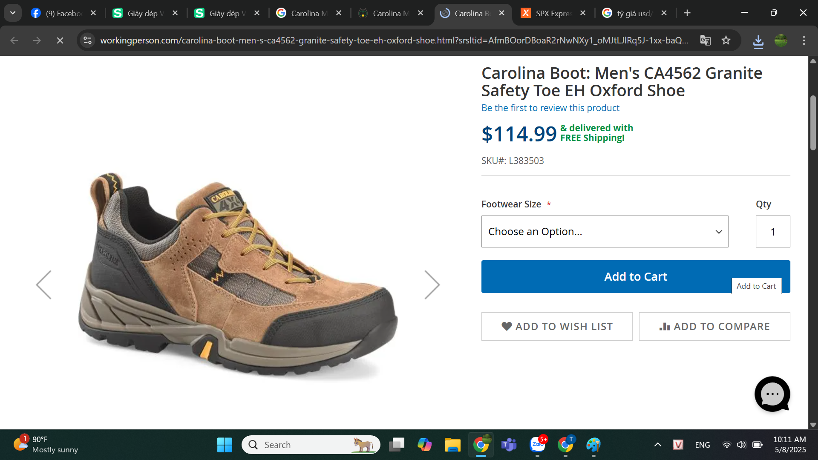Open Chrome downloads icon
Viewport: 818px width, 460px height.
(x=758, y=41)
